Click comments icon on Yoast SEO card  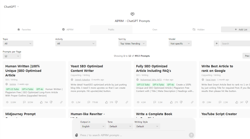point(89,102)
